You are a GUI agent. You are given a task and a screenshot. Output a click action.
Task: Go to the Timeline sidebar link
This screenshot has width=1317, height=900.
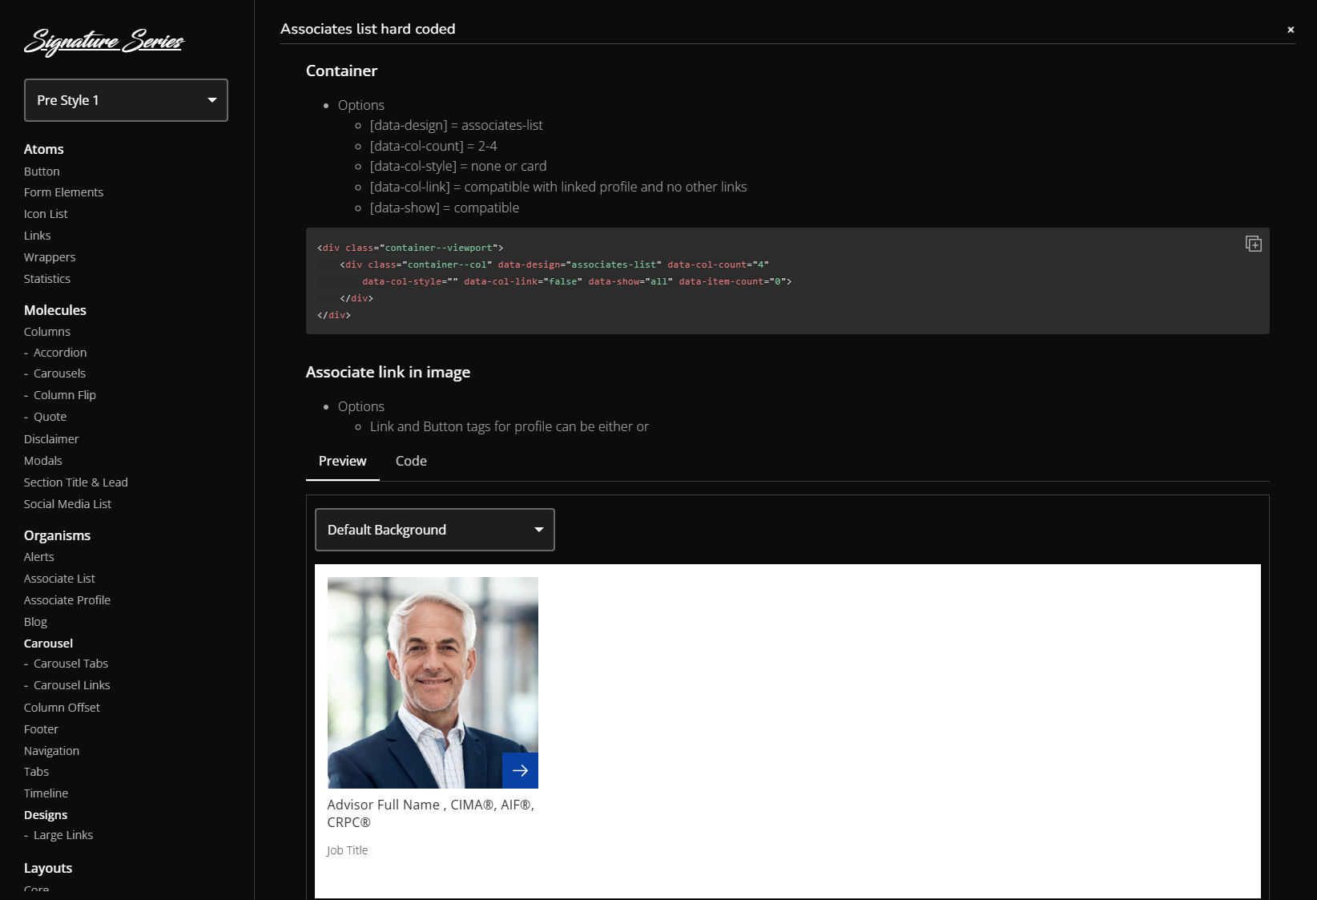point(46,793)
